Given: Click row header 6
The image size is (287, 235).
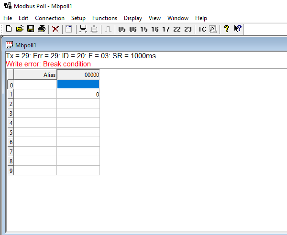Looking at the screenshot, I should (x=11, y=142).
